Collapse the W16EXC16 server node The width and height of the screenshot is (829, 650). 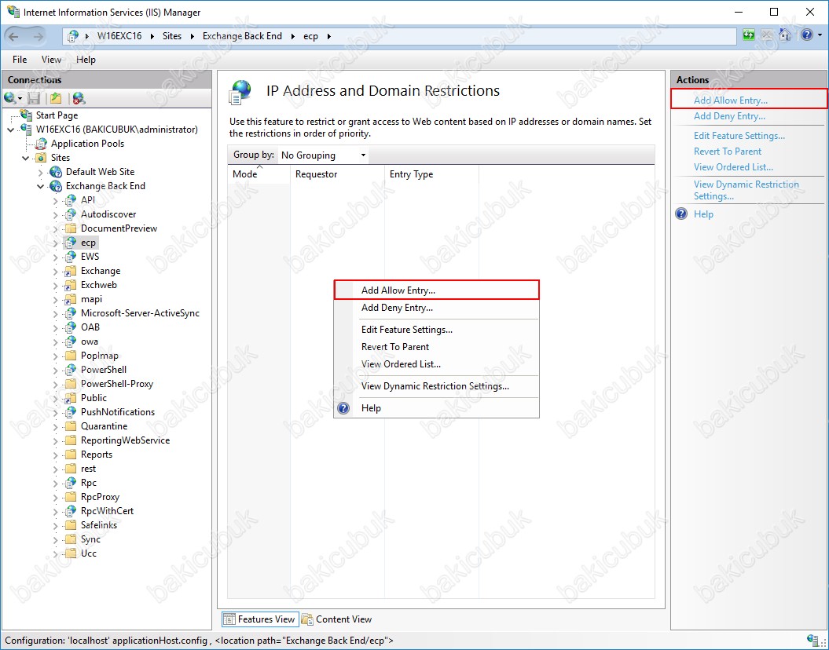[x=10, y=130]
